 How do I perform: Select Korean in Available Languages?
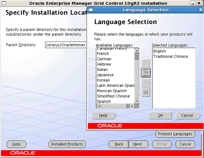pyautogui.click(x=116, y=80)
